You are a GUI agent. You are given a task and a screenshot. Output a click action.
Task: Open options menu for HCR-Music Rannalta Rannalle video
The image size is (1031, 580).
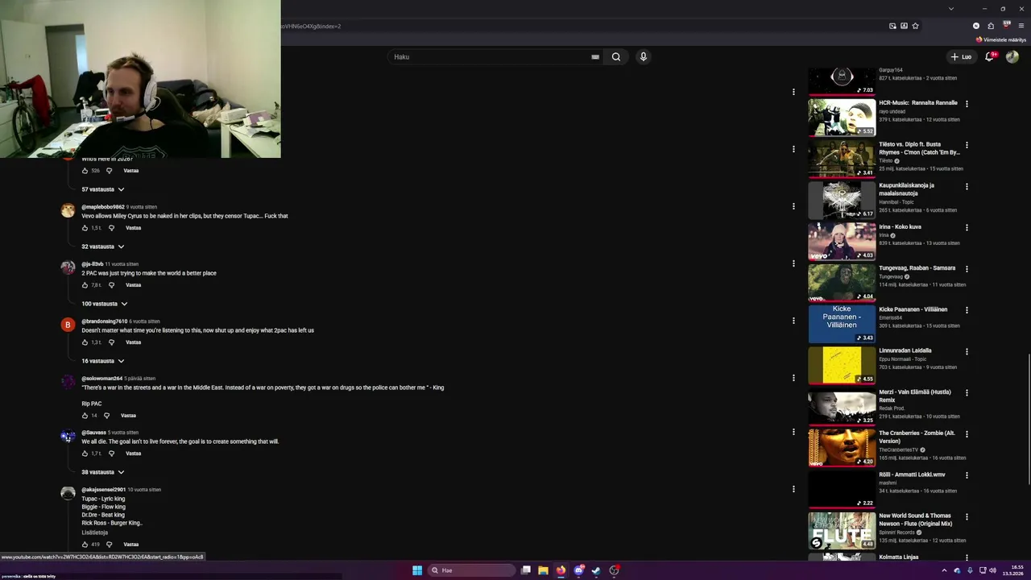(x=967, y=104)
